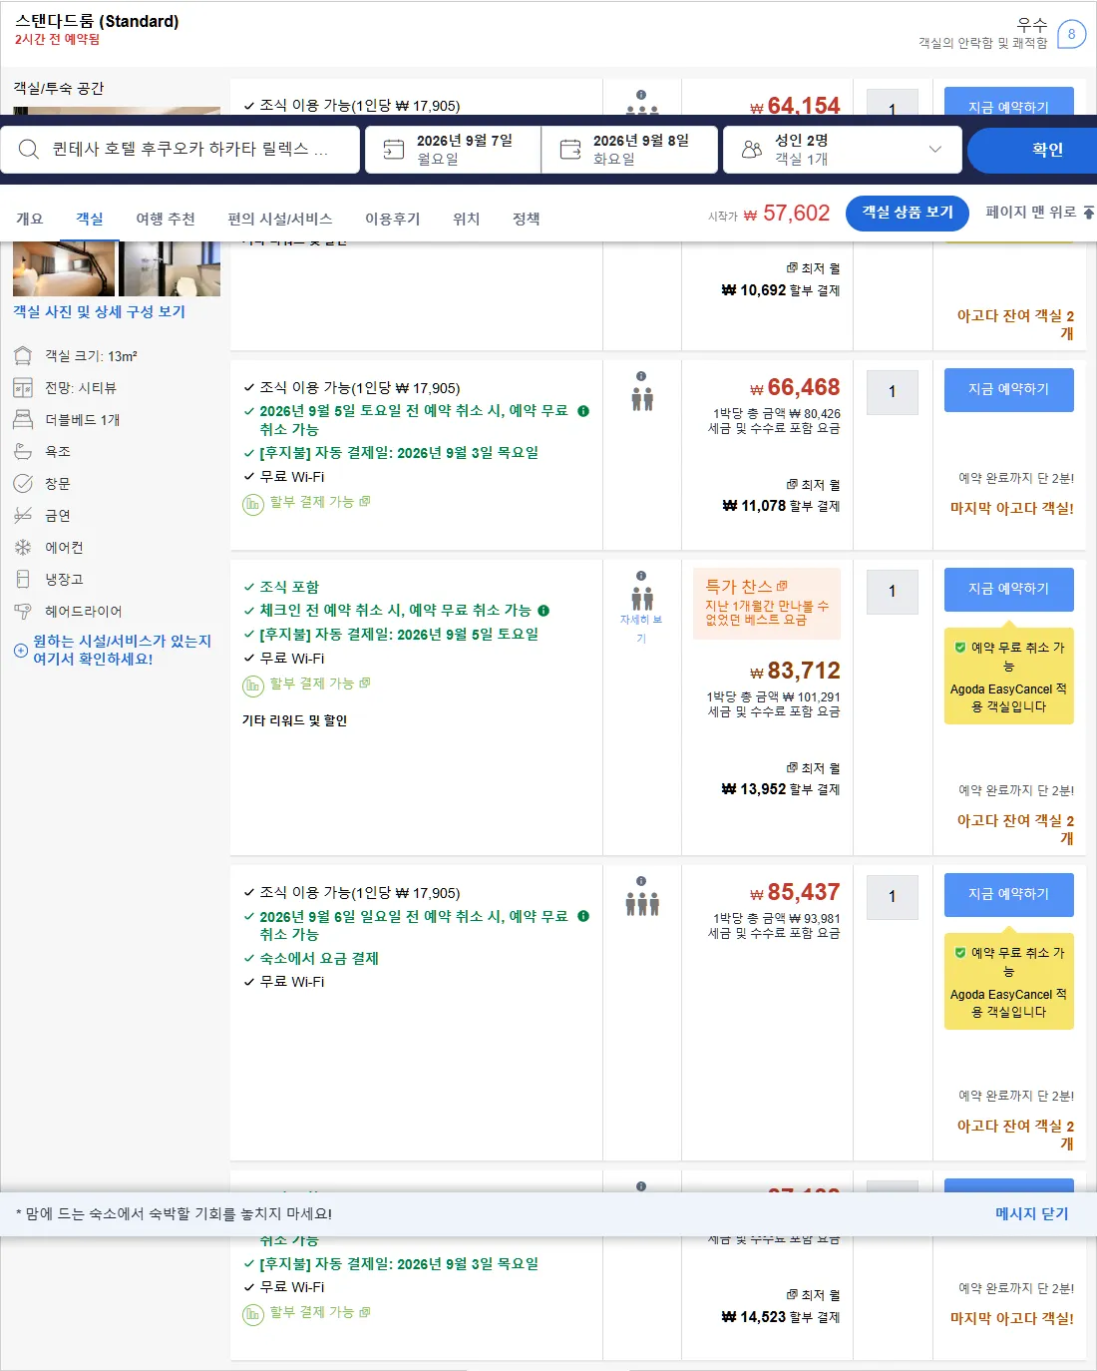The image size is (1097, 1371).
Task: Click the 특가 찬스 best-rate label
Action: 739,586
